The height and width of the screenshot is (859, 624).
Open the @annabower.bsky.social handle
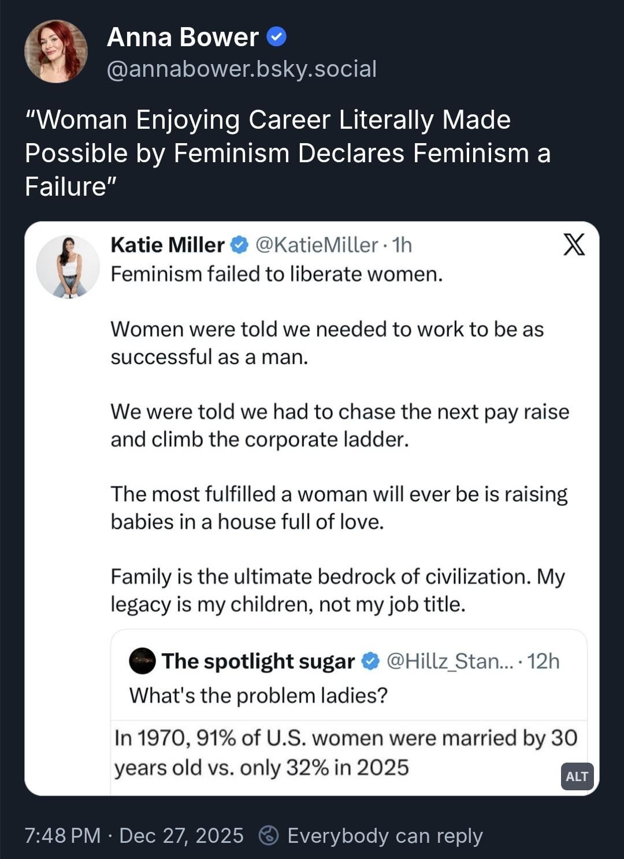[242, 69]
